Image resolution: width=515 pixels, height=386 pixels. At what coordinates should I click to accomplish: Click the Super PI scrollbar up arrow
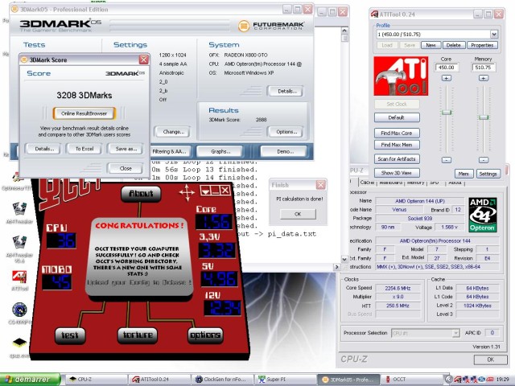(344, 31)
